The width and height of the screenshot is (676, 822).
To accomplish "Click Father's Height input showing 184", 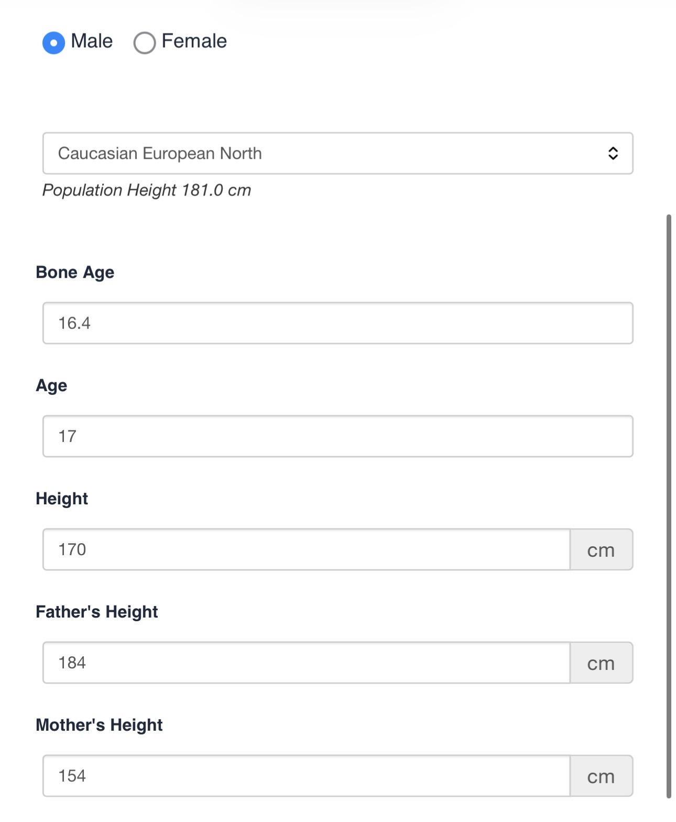I will point(306,663).
